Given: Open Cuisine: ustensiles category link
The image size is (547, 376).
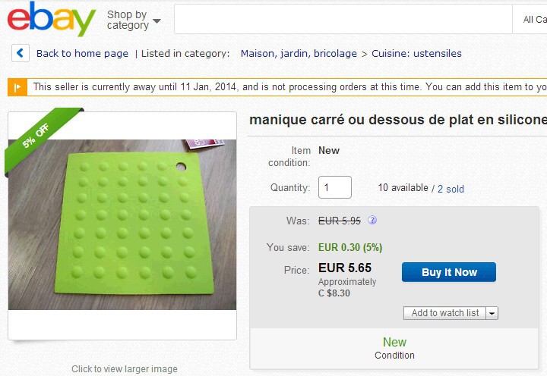Looking at the screenshot, I should [417, 53].
